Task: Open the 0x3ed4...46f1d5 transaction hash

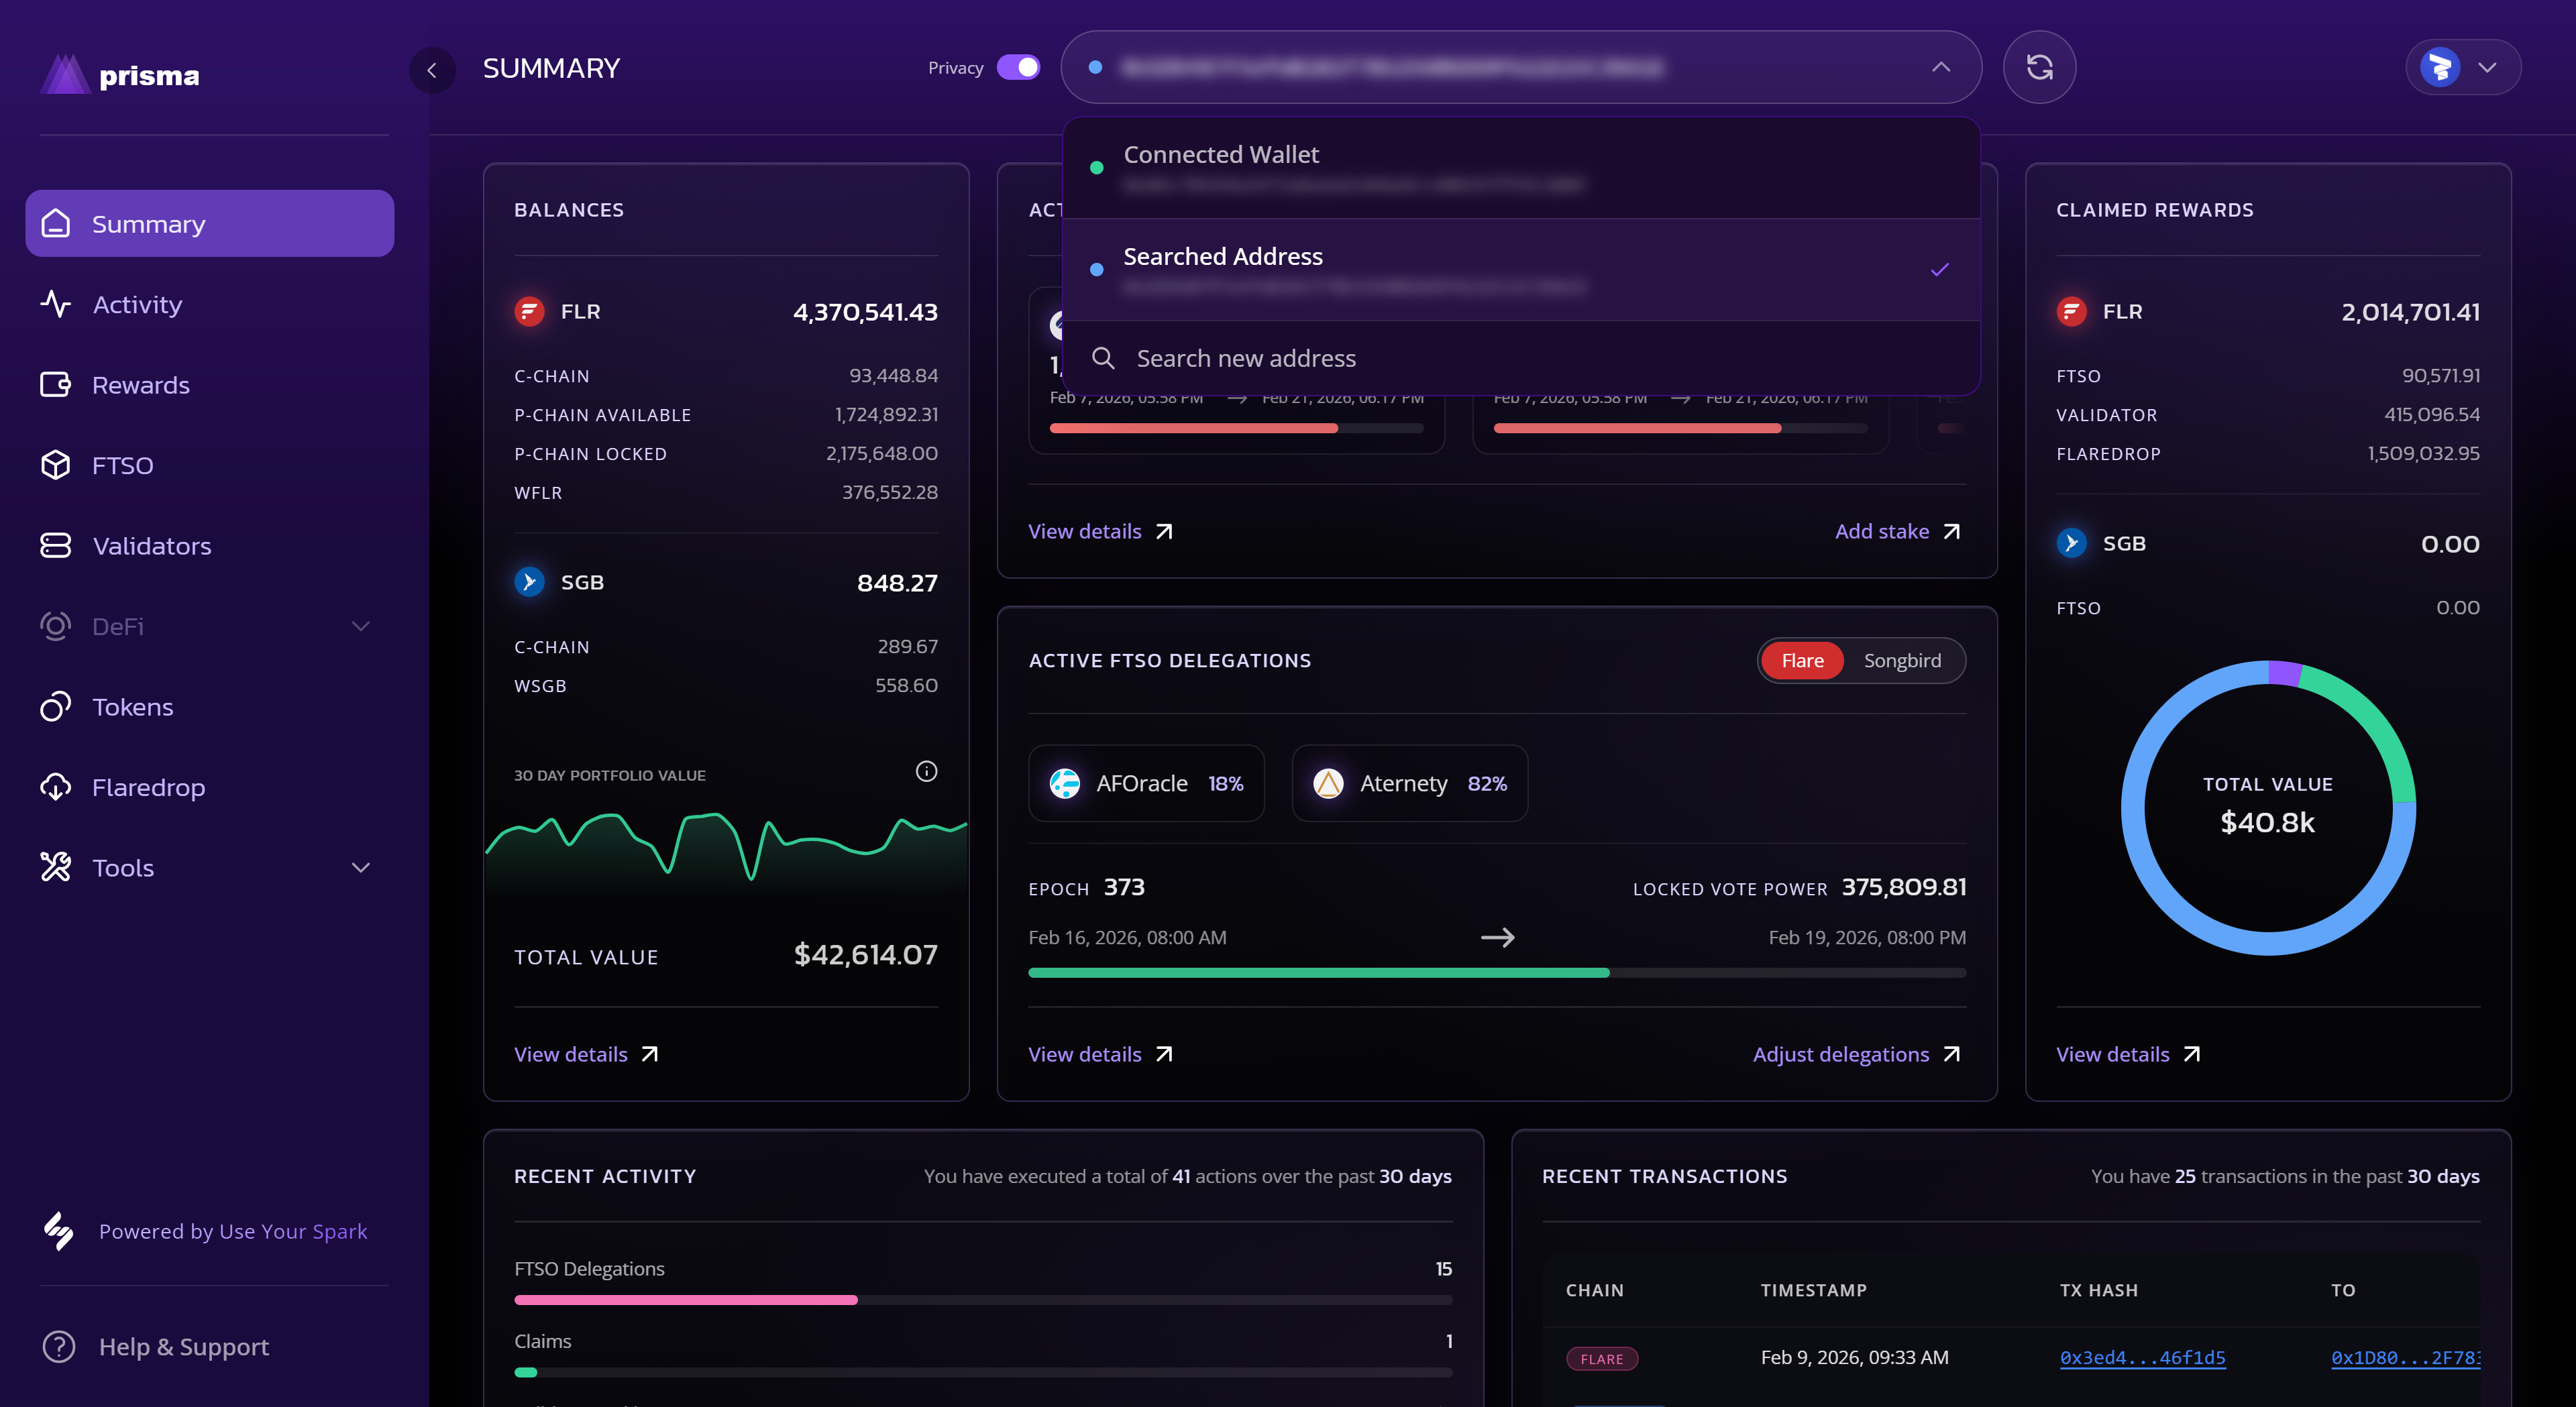Action: (2142, 1357)
